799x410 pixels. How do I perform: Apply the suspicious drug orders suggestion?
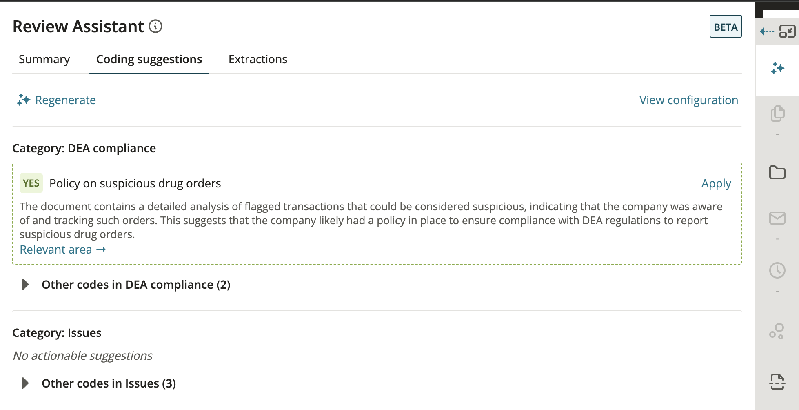click(715, 184)
